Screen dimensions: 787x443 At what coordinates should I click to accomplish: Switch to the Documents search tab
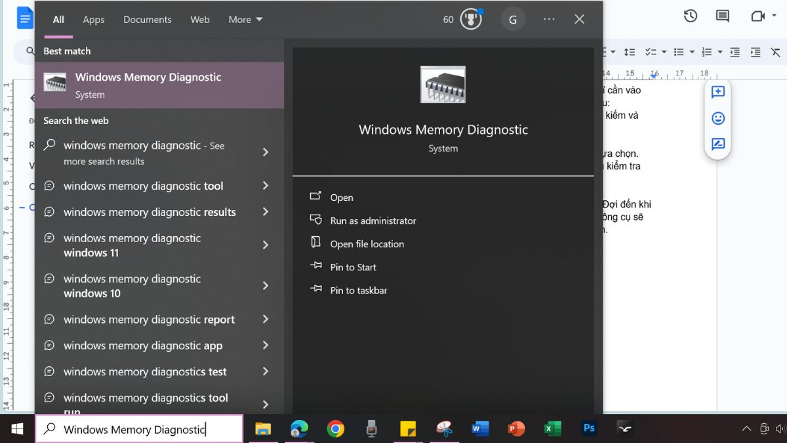(x=148, y=20)
